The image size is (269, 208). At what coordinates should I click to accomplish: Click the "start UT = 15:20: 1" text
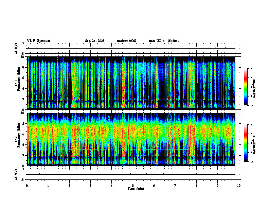tap(164, 41)
